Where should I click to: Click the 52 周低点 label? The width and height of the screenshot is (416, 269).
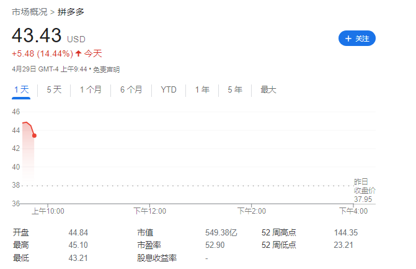click(278, 245)
